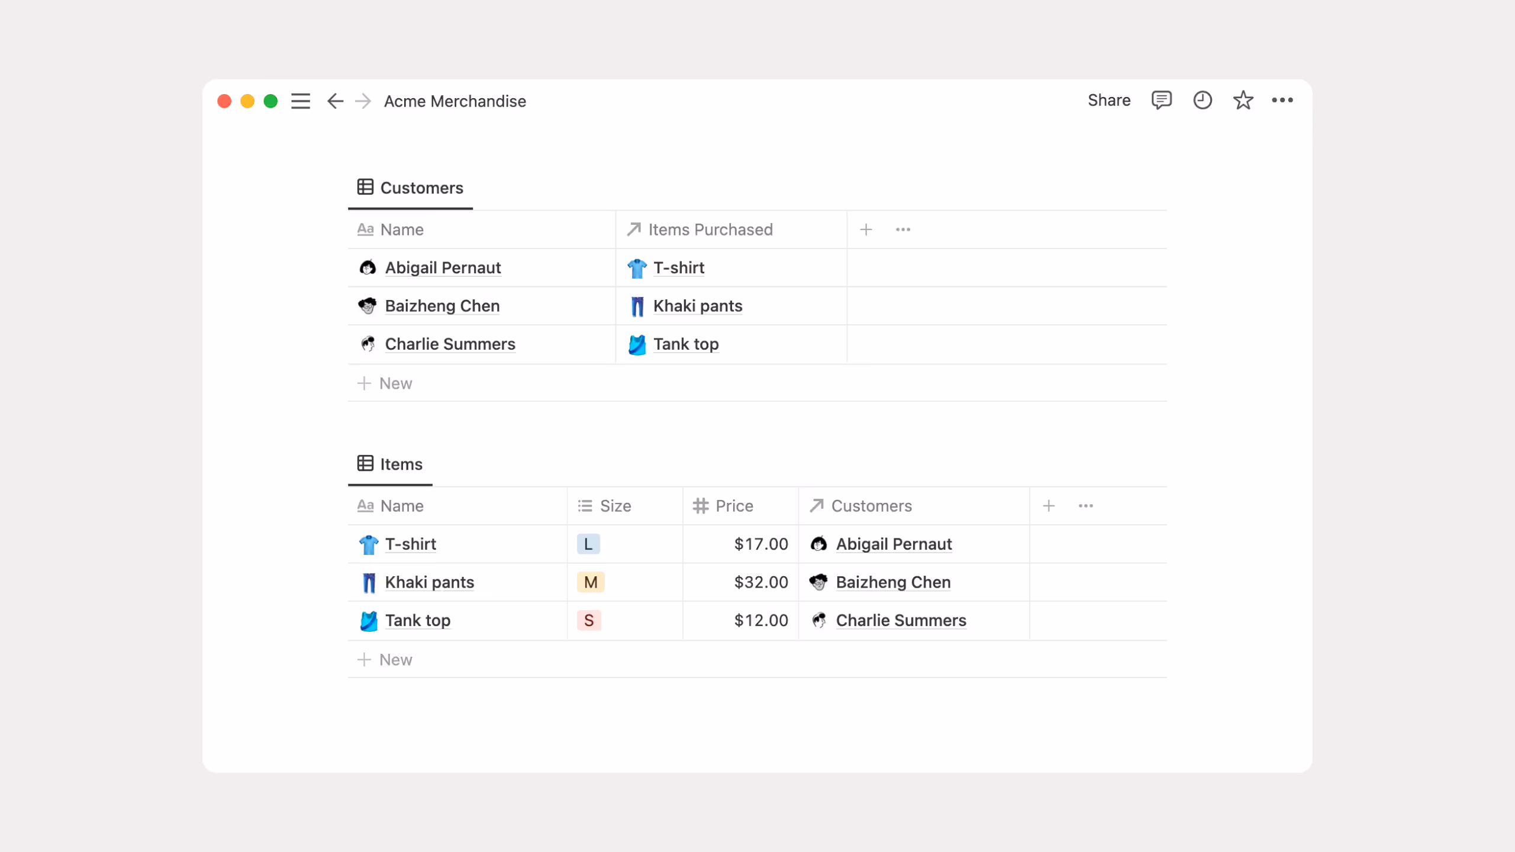Open the Khaki pants item page

click(x=430, y=582)
